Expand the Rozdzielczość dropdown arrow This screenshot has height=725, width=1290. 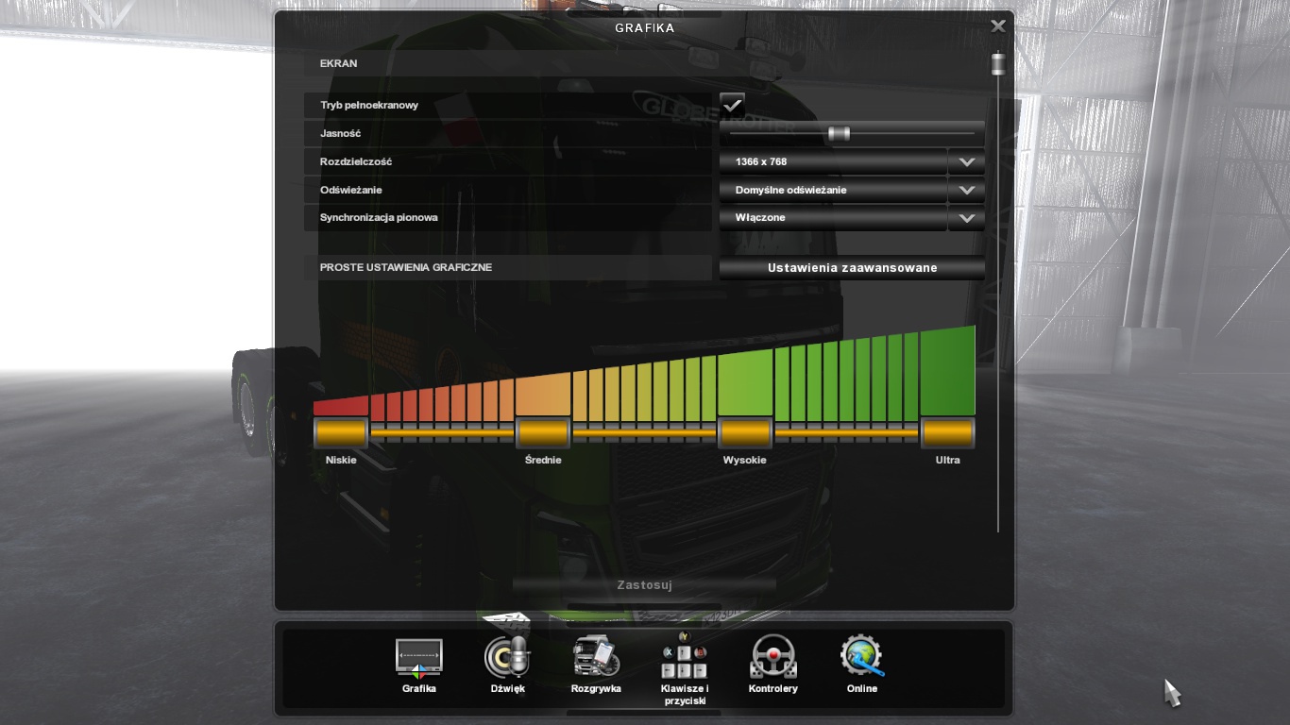[966, 162]
